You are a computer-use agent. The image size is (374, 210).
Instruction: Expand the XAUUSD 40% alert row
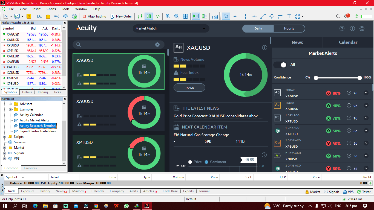click(366, 105)
